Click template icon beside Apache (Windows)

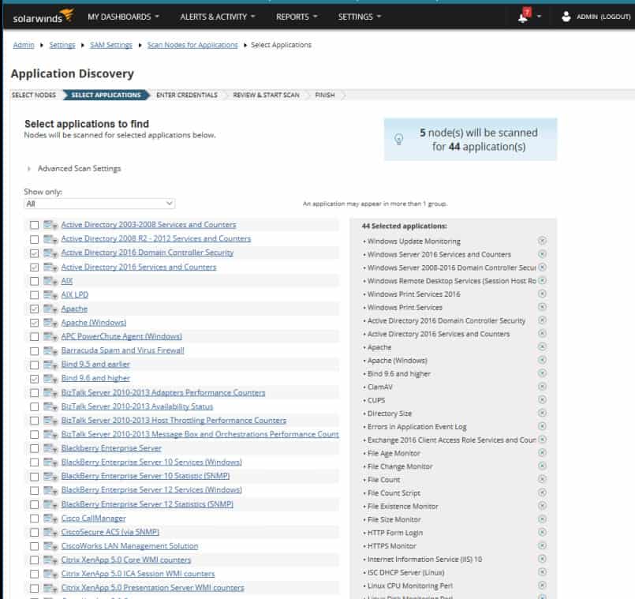[x=50, y=323]
